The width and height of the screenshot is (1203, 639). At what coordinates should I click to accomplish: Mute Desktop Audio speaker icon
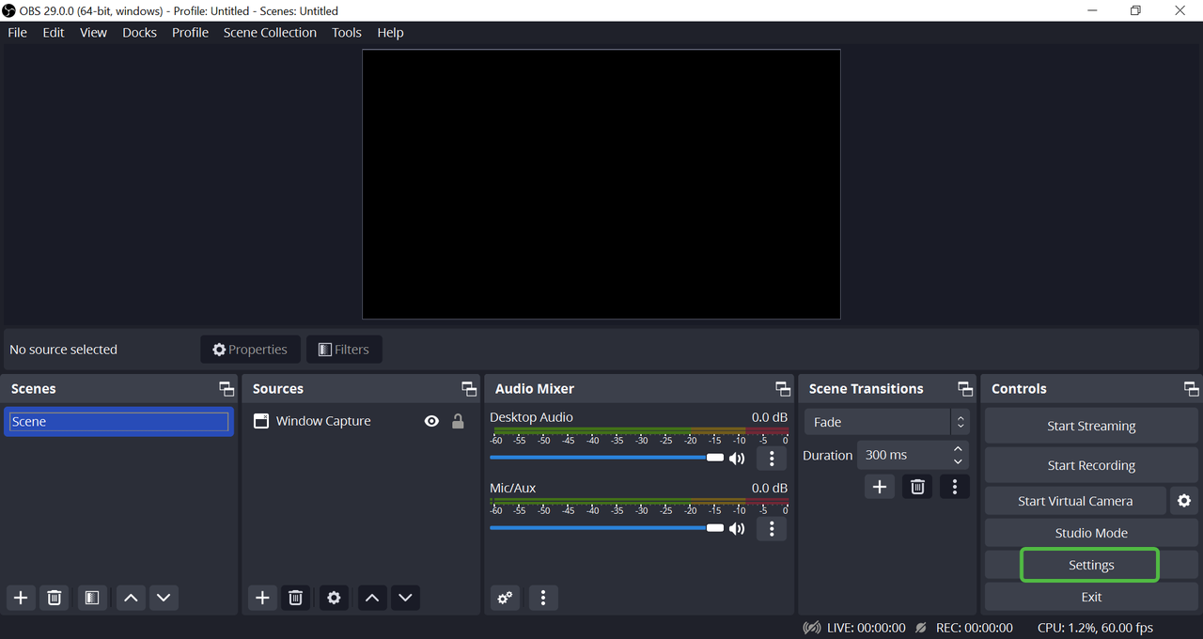click(x=737, y=459)
